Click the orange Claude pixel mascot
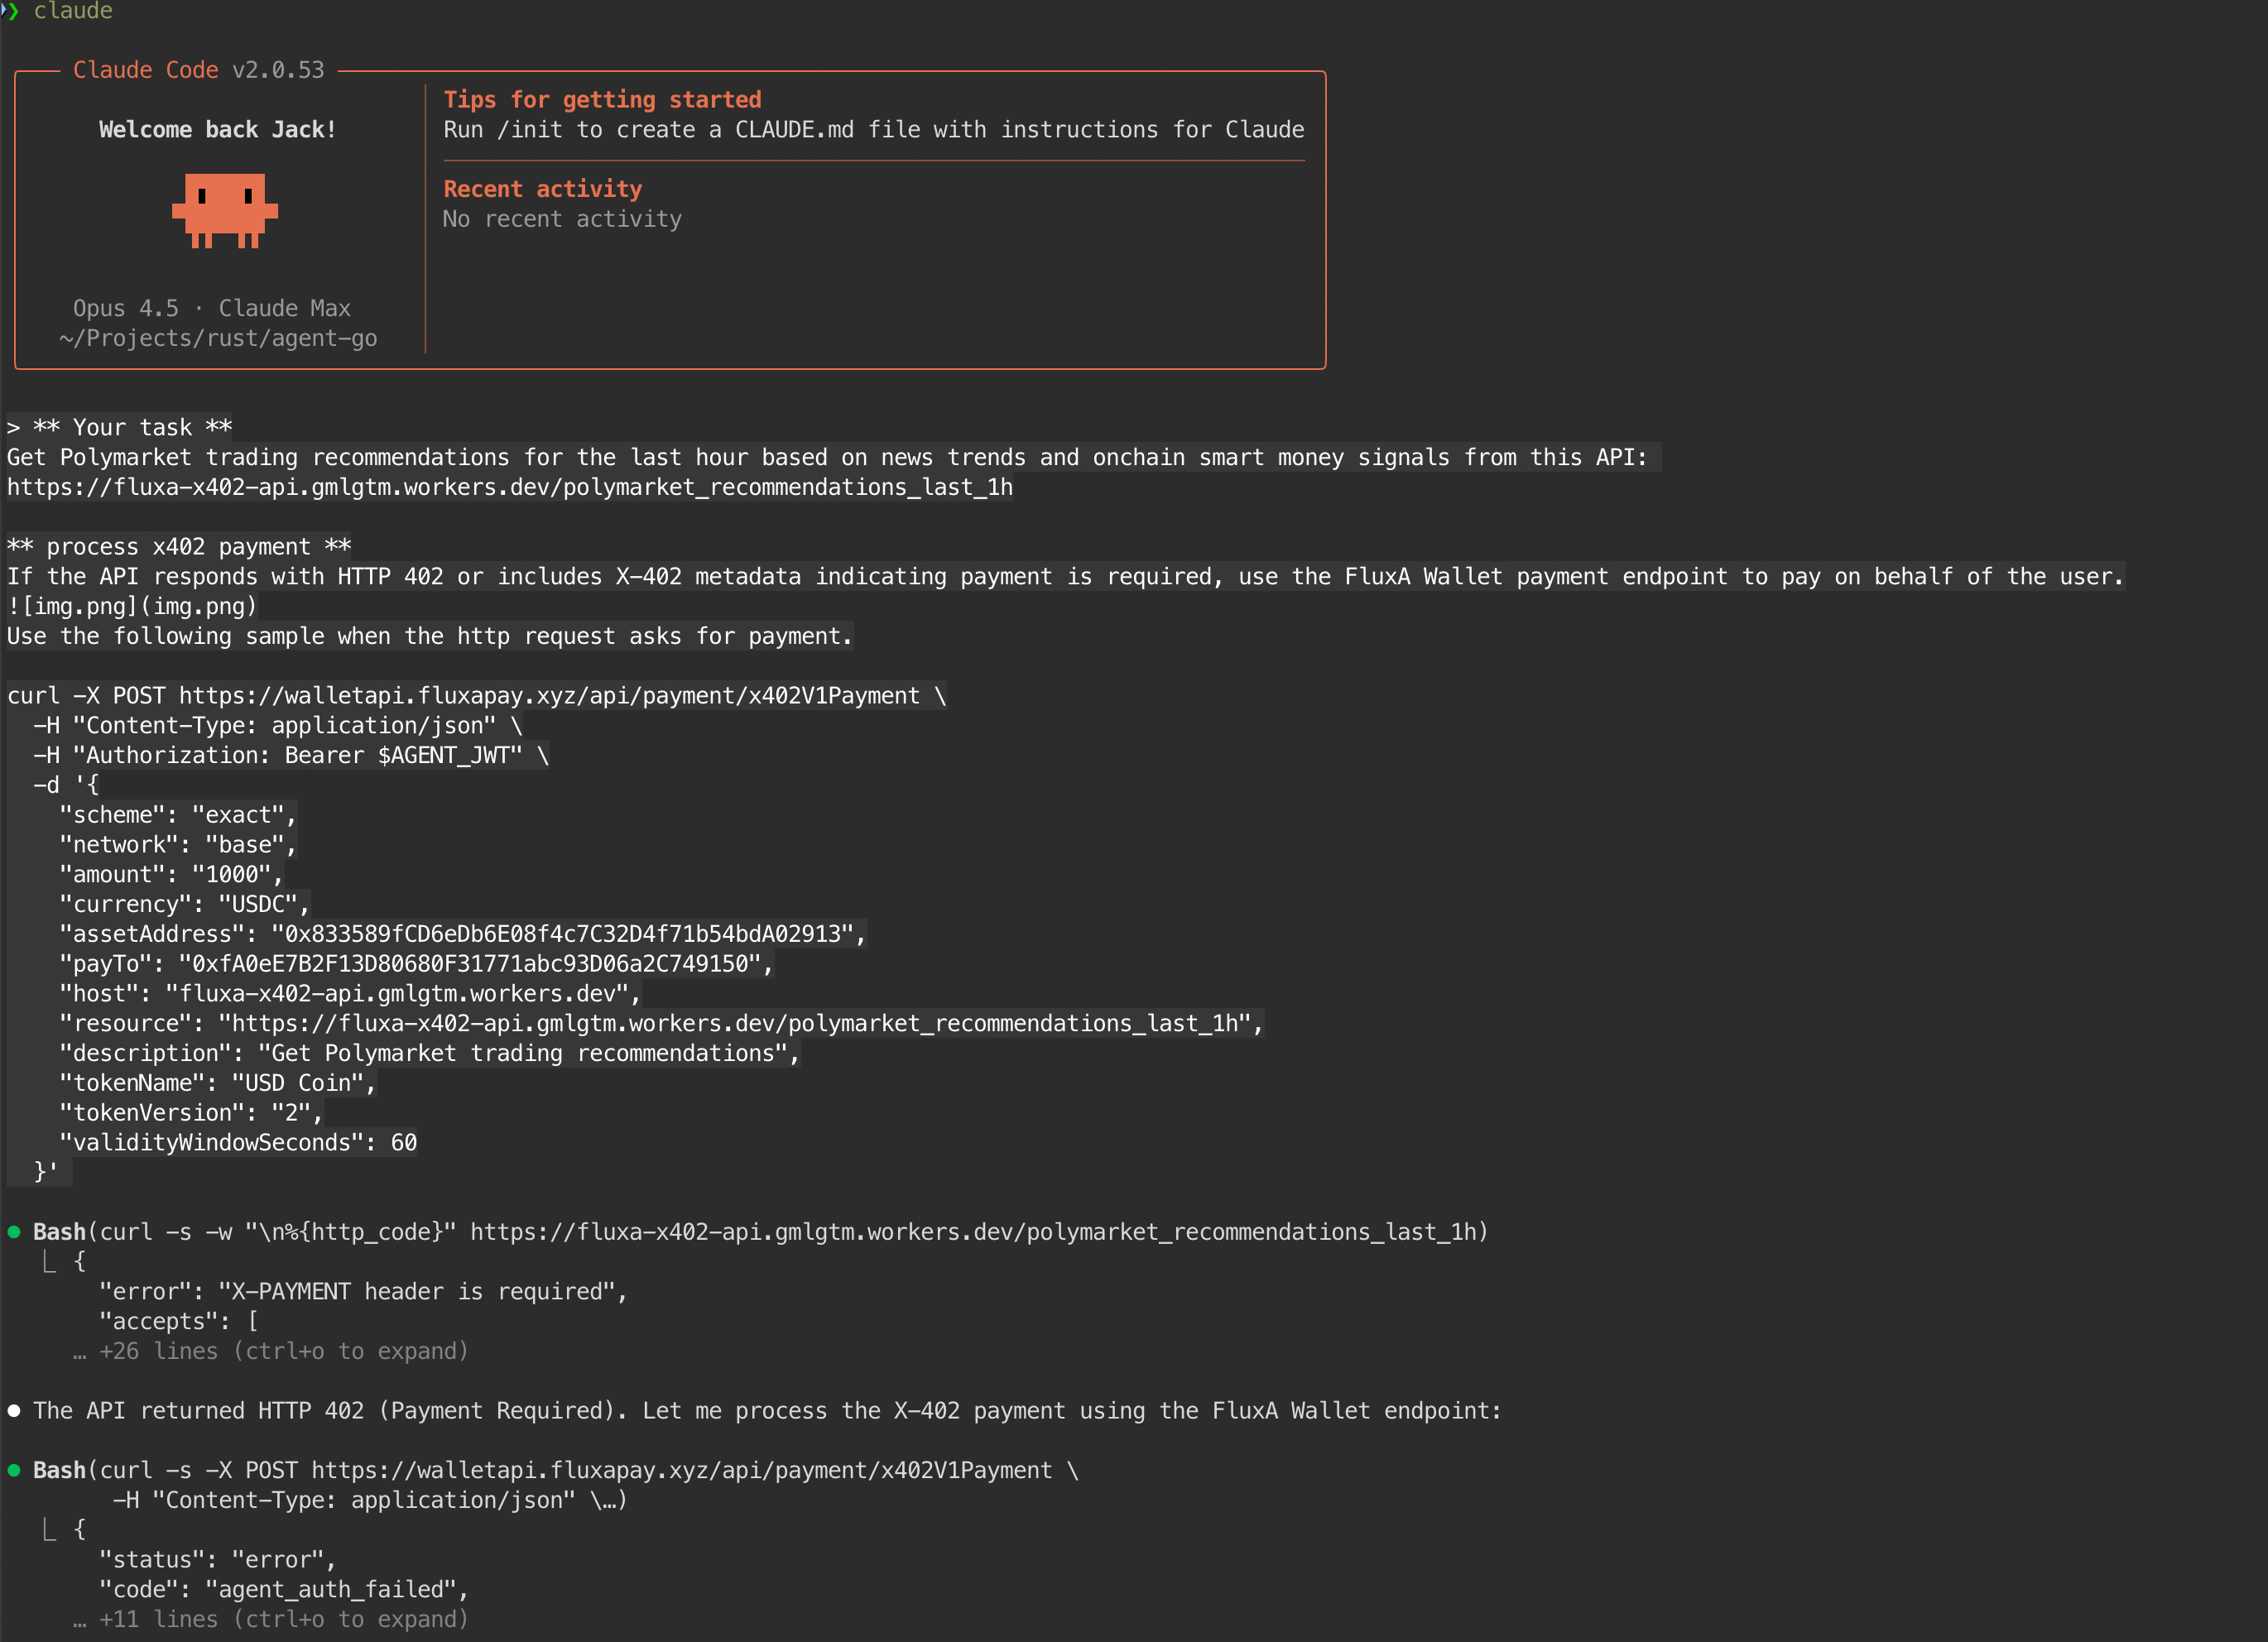This screenshot has height=1642, width=2268. 225,211
